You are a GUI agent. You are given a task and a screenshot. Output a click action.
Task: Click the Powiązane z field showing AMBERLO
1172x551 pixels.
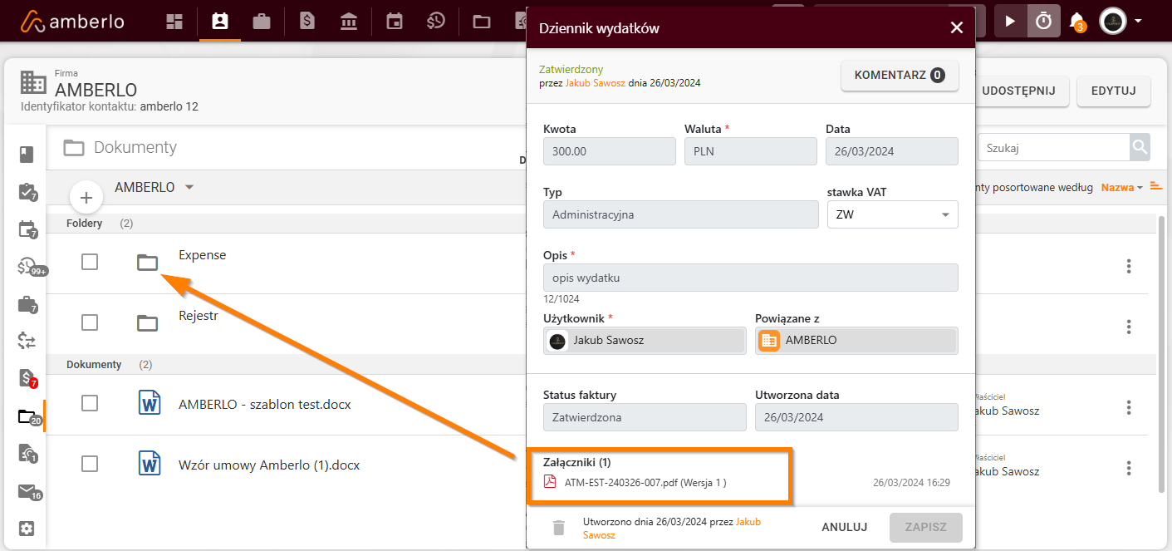point(856,340)
